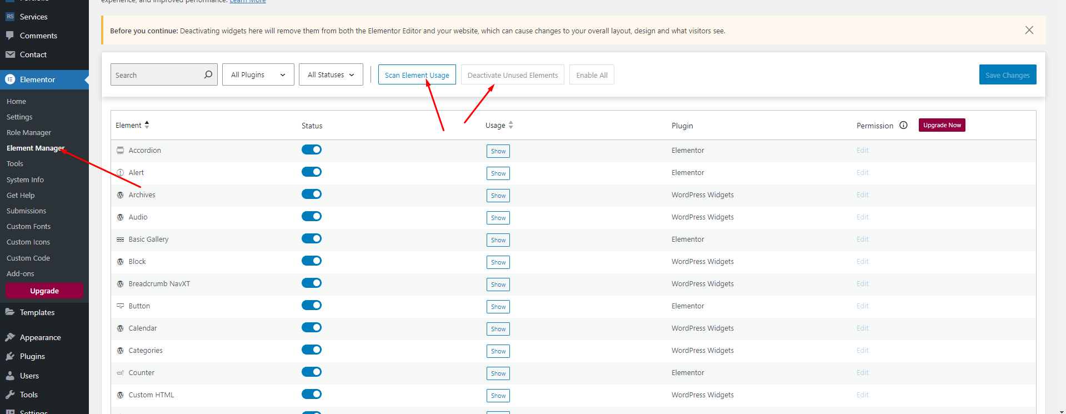The height and width of the screenshot is (414, 1066).
Task: Open the Add-ons submenu item
Action: (x=21, y=273)
